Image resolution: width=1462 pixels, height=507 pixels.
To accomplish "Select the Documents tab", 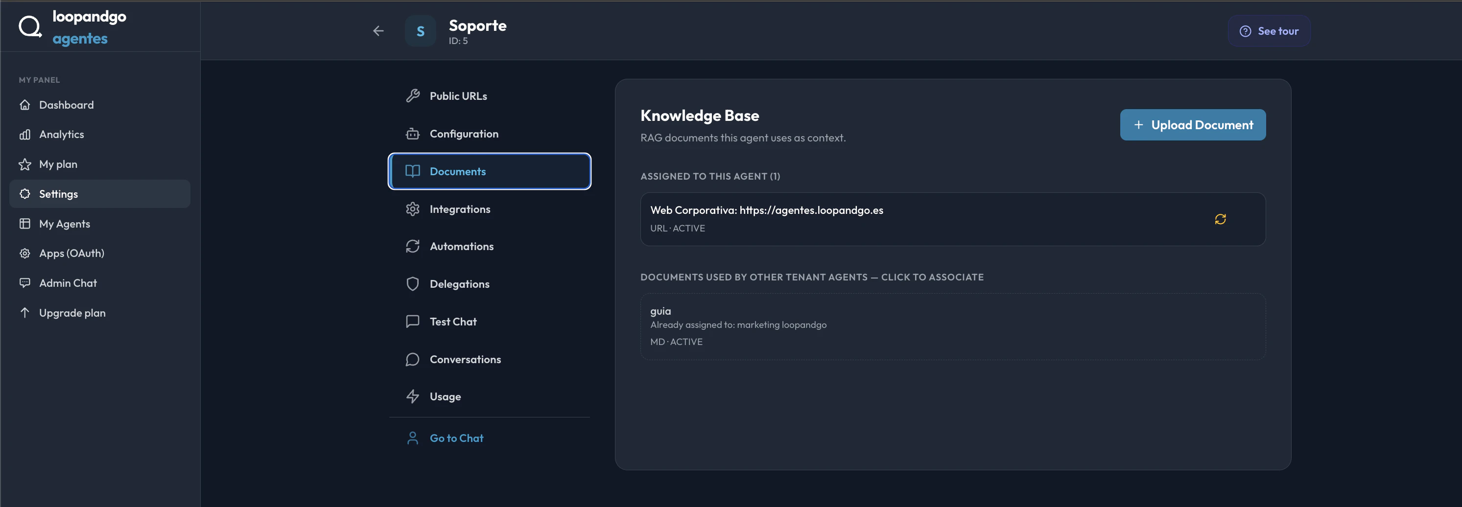I will tap(489, 171).
